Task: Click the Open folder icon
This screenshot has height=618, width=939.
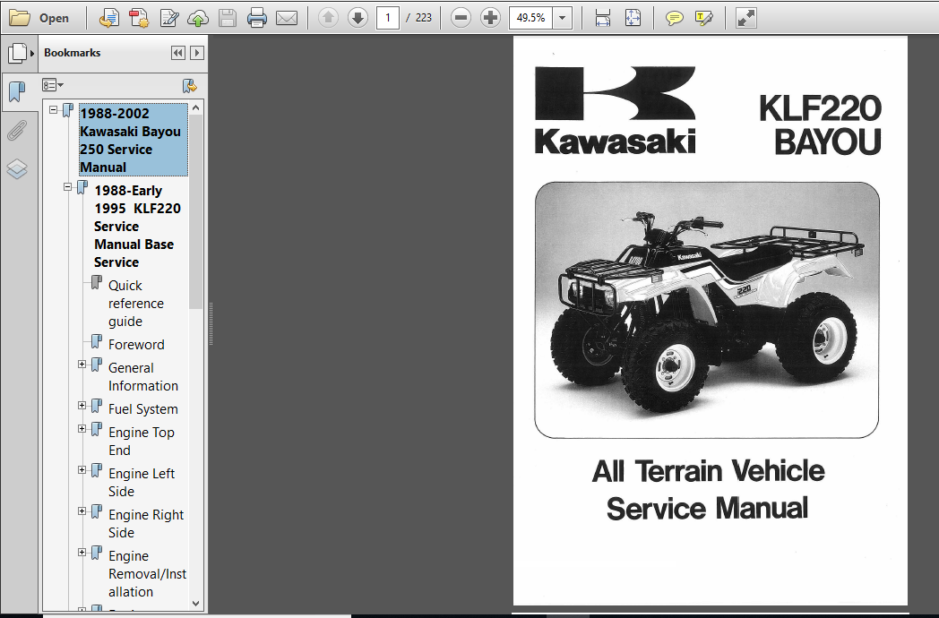Action: click(x=20, y=18)
